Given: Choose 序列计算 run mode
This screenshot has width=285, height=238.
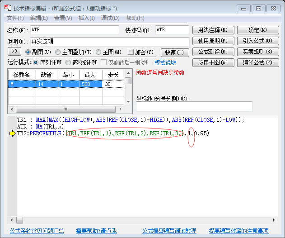Looking at the screenshot, I should coord(36,62).
